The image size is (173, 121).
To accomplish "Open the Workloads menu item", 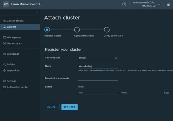I will 13,54.
